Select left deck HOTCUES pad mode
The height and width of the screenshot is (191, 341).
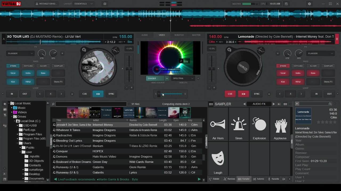pyautogui.click(x=28, y=66)
